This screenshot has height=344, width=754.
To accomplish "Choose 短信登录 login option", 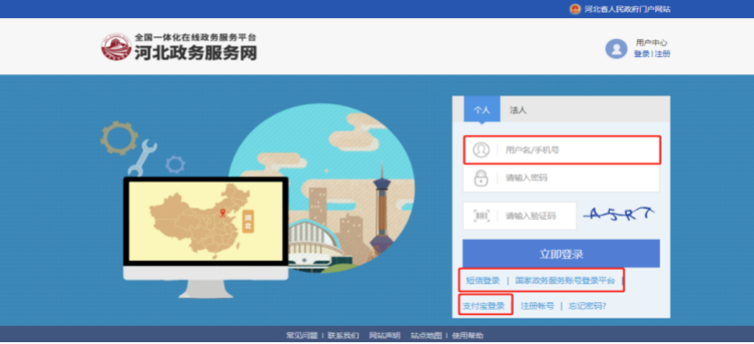I will (x=483, y=281).
